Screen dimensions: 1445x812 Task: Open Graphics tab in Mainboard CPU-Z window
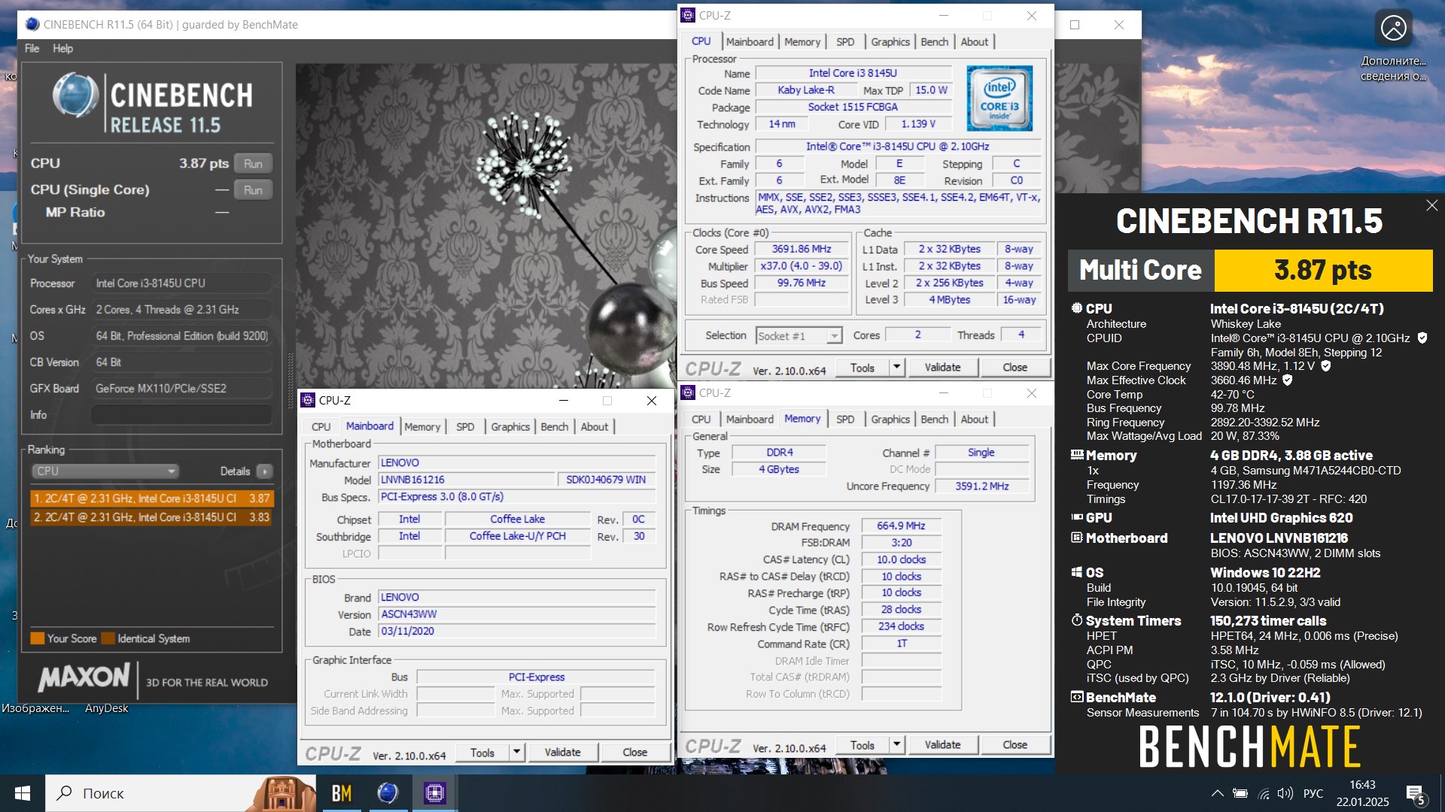click(510, 427)
